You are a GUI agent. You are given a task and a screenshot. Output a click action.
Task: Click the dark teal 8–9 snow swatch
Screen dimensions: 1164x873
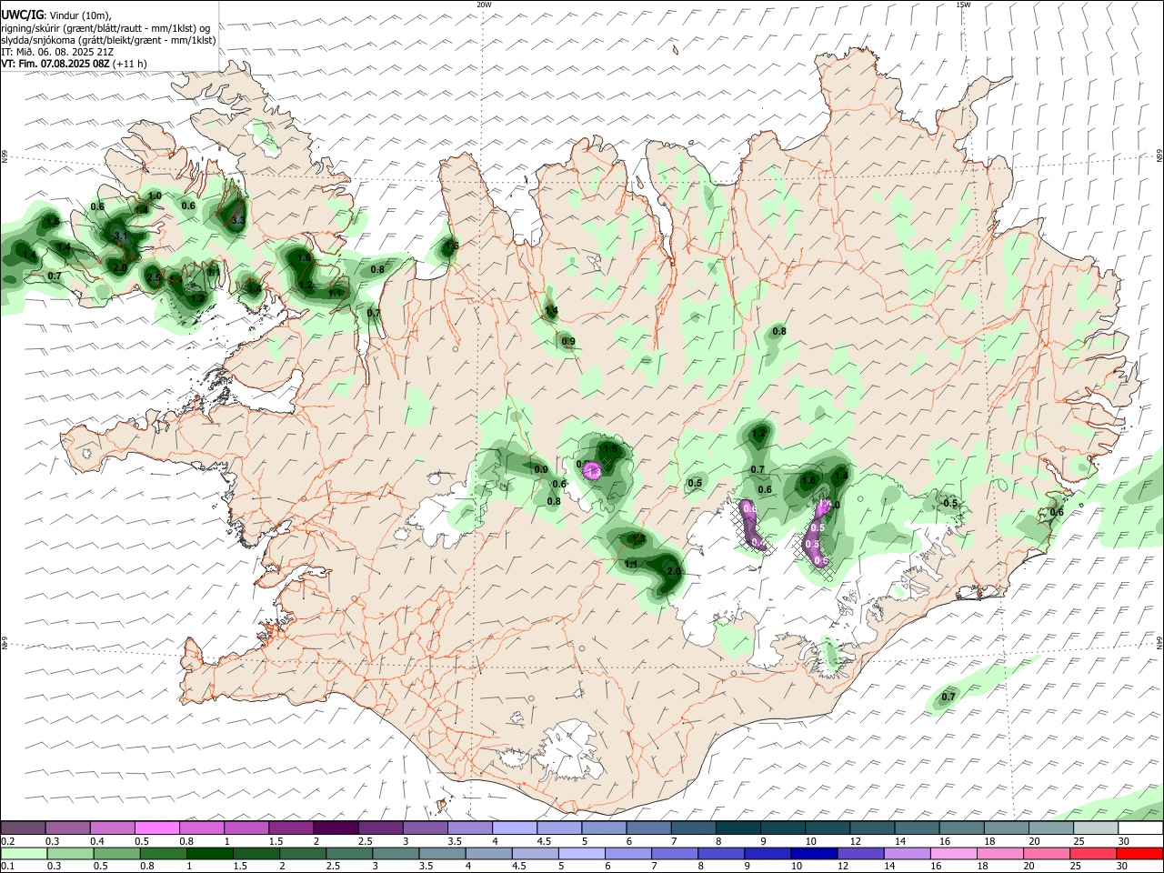(x=738, y=828)
